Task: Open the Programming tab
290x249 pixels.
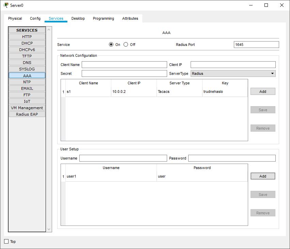Action: (x=103, y=18)
